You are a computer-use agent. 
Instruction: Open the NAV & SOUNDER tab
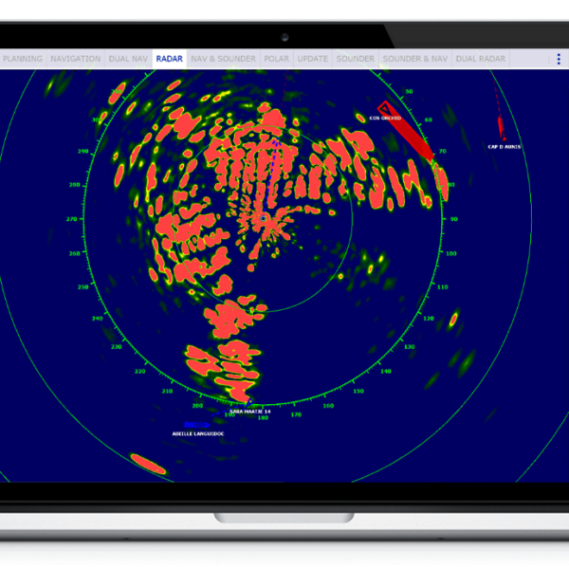(x=223, y=59)
